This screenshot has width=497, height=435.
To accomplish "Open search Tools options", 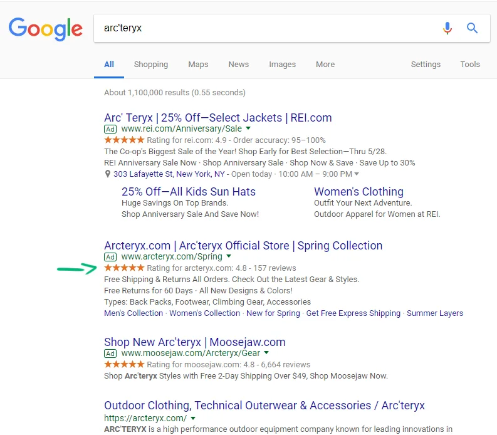I will (470, 65).
